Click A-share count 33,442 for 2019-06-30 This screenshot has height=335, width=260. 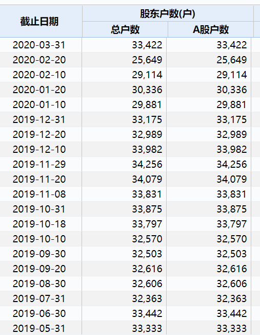(232, 313)
